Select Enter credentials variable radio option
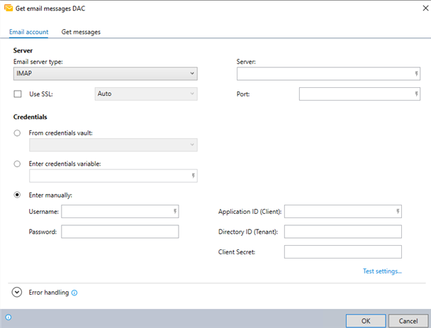 pos(17,164)
